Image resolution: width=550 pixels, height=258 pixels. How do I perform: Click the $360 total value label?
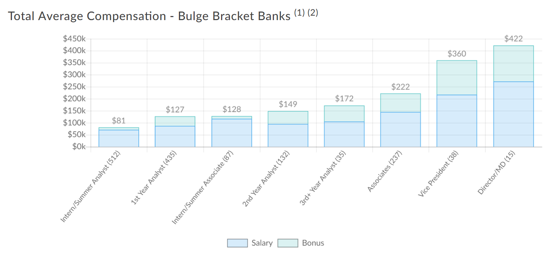pos(457,54)
